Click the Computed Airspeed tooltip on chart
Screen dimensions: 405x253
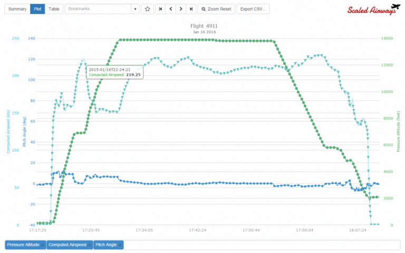pyautogui.click(x=115, y=72)
